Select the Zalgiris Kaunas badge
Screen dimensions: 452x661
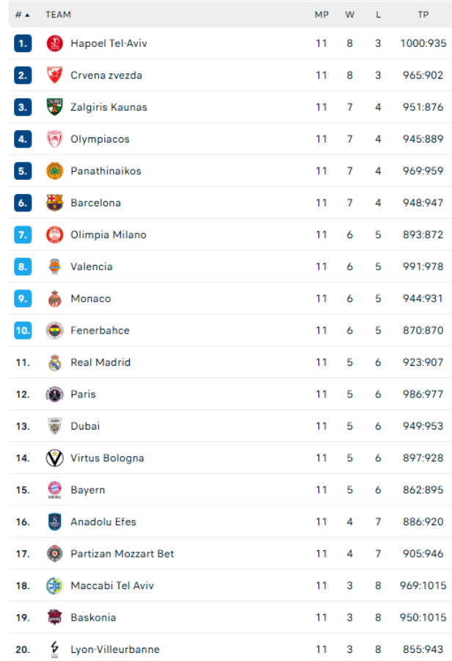tap(54, 106)
